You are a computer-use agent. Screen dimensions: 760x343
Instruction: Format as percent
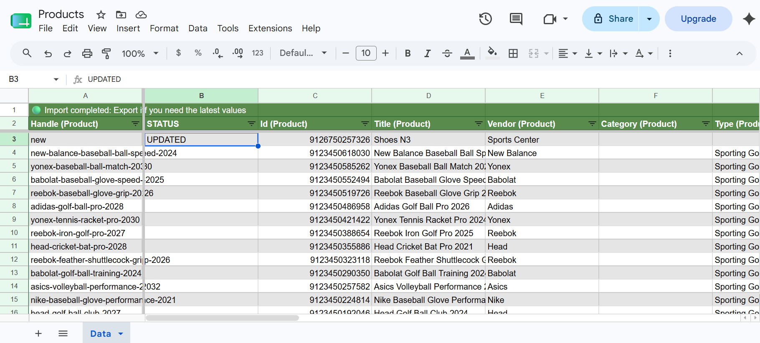coord(198,53)
